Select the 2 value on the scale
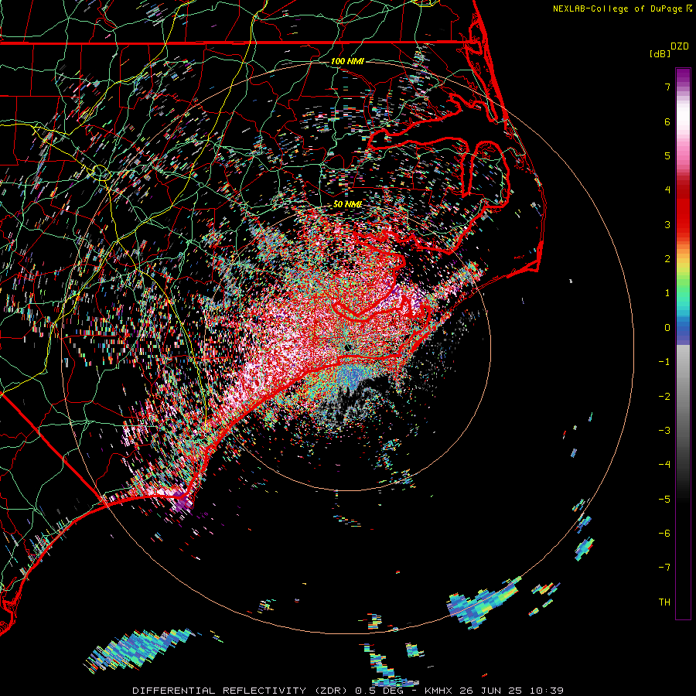696x696 pixels. click(x=667, y=259)
